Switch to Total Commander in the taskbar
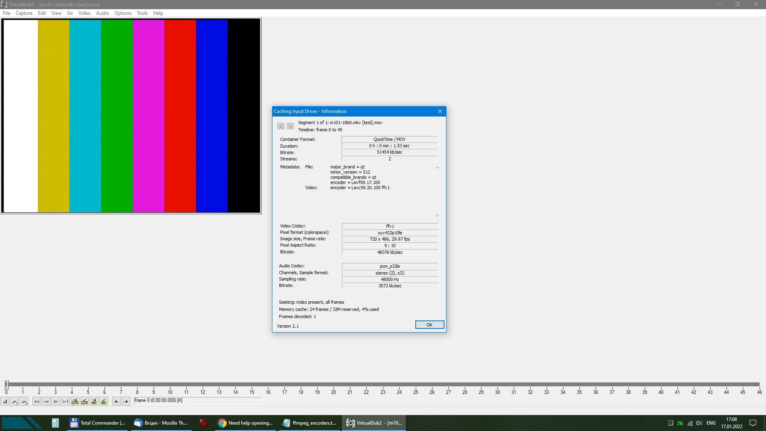The image size is (766, 431). coord(97,423)
